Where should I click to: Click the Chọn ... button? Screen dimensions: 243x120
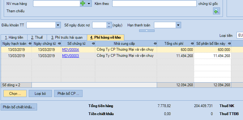tap(15, 94)
